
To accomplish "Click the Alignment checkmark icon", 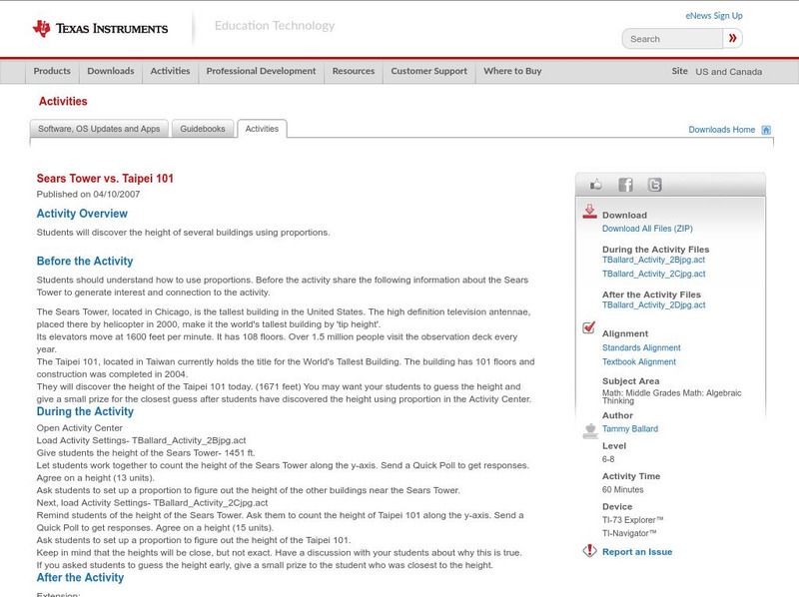I will (x=589, y=328).
